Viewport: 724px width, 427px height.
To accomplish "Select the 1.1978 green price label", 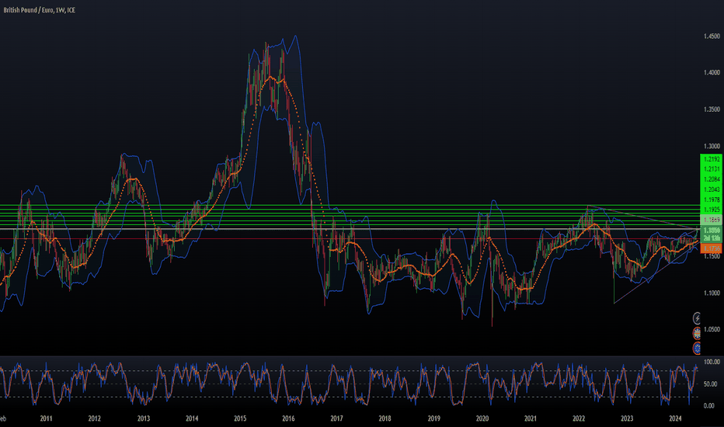I will click(711, 200).
